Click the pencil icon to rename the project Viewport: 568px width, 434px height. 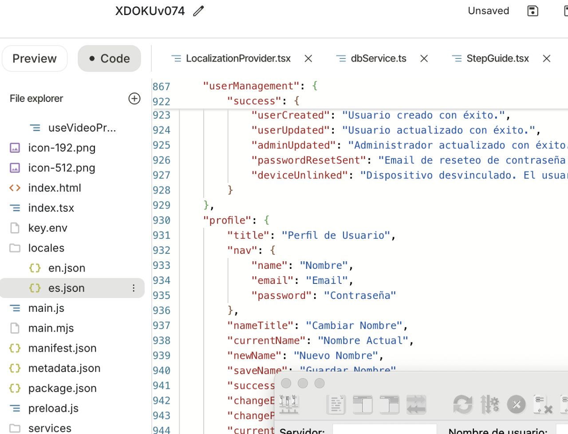point(198,11)
